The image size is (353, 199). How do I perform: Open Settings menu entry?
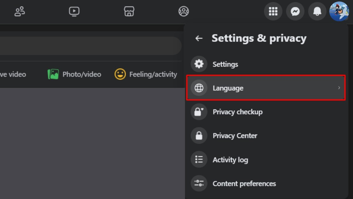point(225,64)
